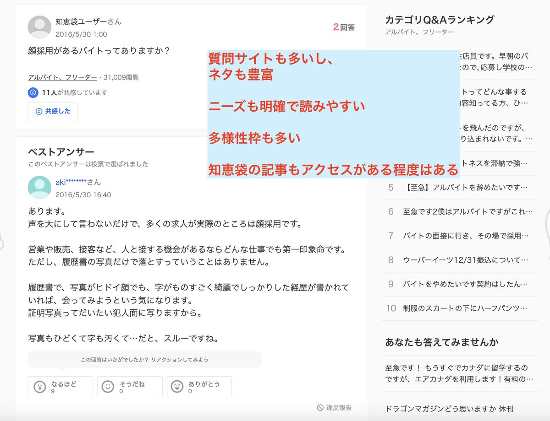
Task: Open ranking item 5 【至急】アルバイトを辞めたいです
Action: tap(460, 187)
